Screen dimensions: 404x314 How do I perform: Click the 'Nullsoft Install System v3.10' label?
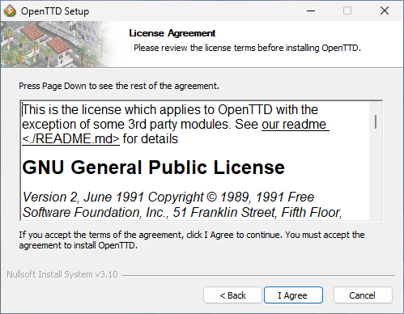[62, 274]
